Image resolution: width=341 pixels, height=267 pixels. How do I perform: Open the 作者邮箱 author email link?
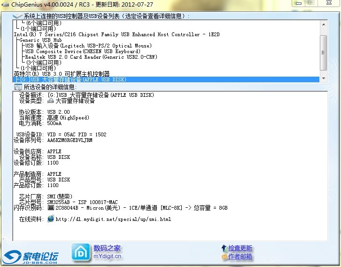[240, 257]
